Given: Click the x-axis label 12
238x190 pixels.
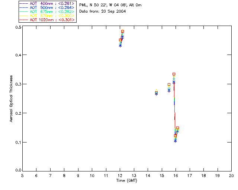Looking at the screenshot, I should coord(120,176).
